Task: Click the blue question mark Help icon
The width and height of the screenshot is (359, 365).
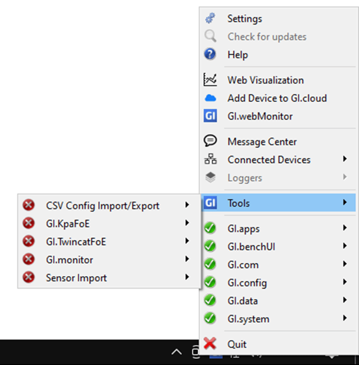Action: click(210, 54)
